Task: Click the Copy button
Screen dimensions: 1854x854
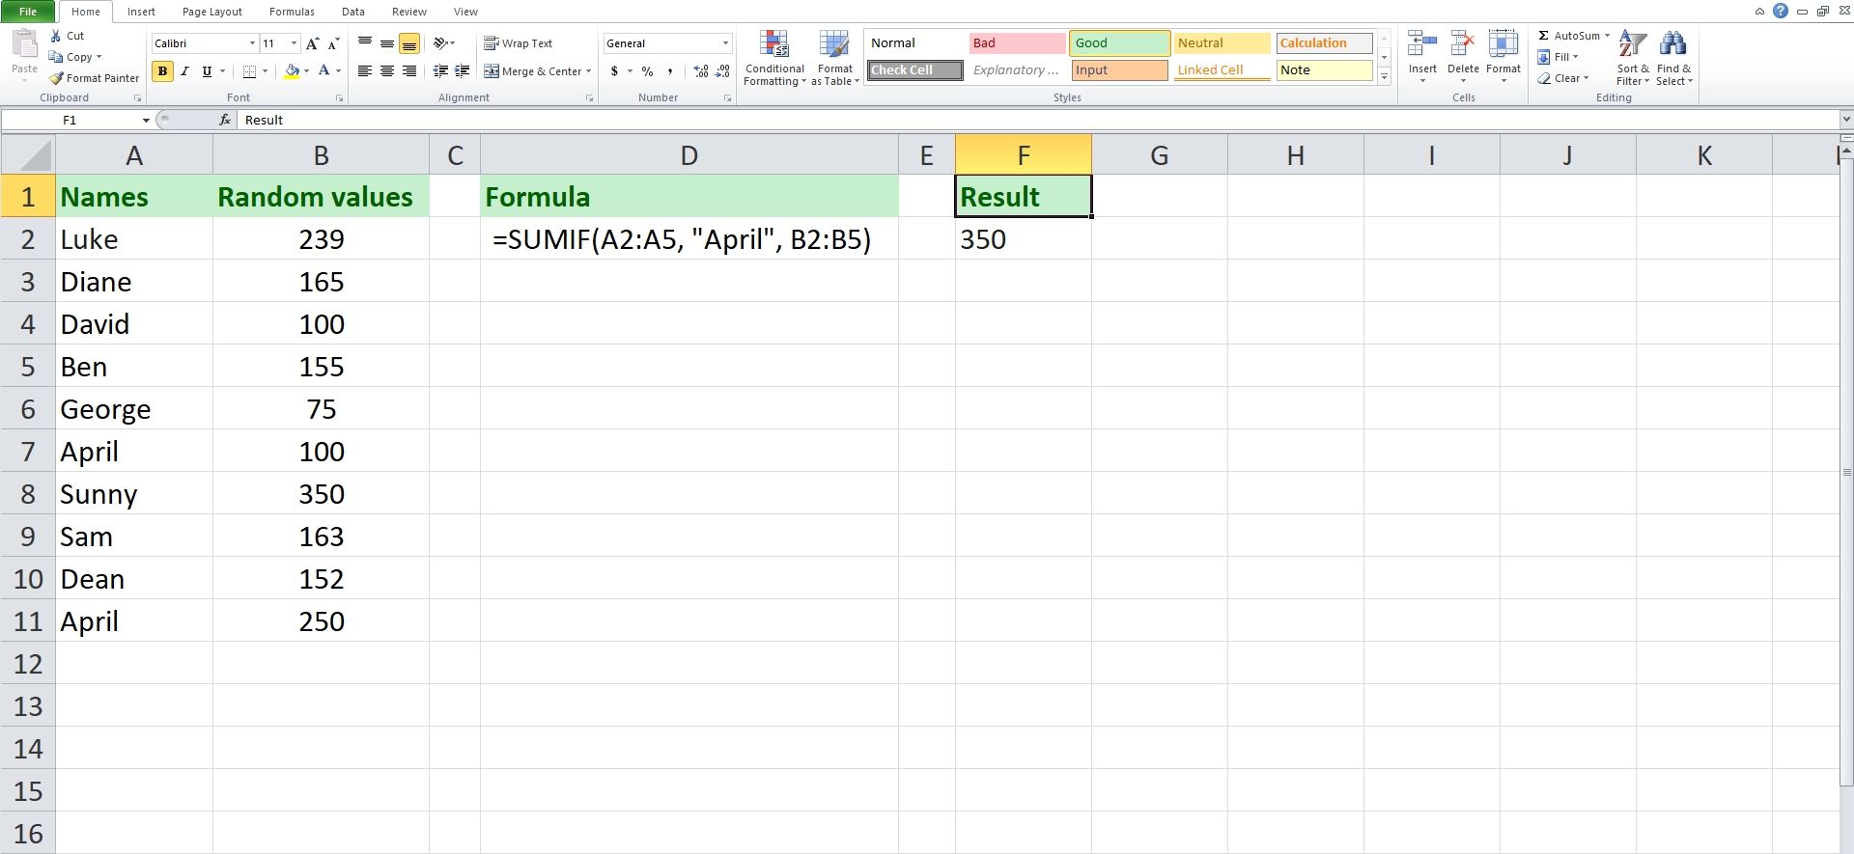Action: coord(73,57)
